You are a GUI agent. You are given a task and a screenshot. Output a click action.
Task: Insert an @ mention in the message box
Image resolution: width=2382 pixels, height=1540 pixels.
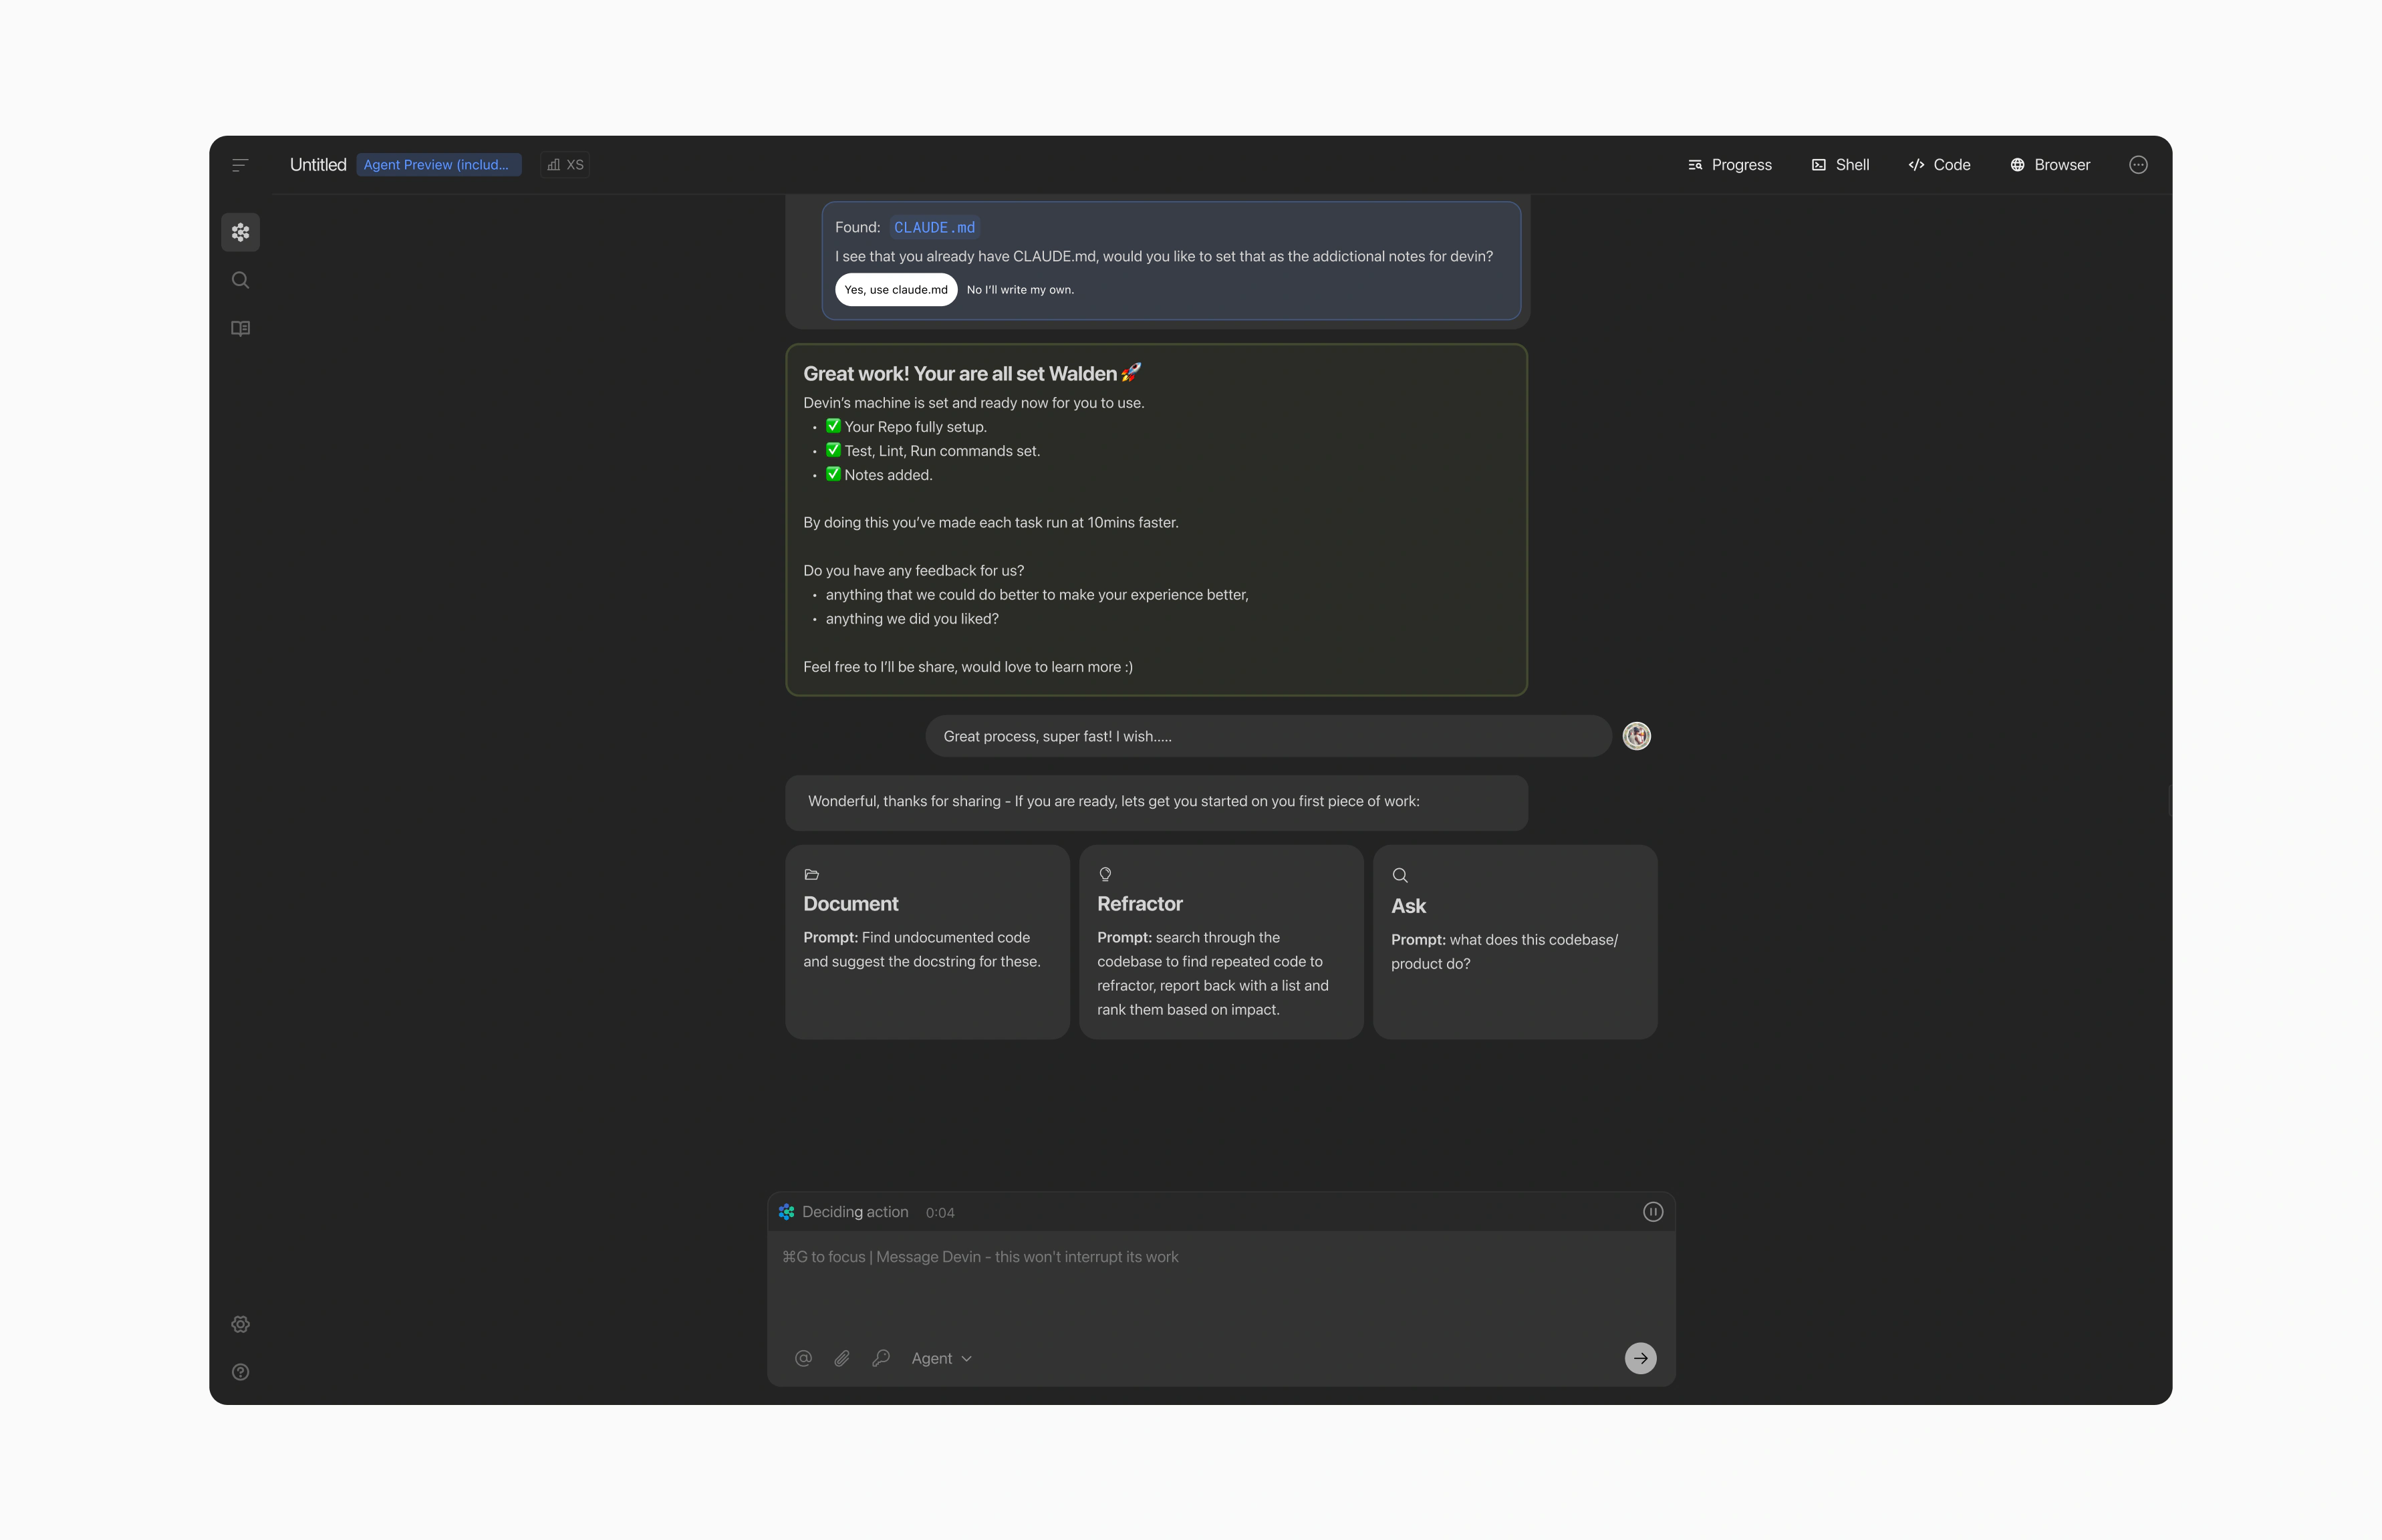(x=803, y=1358)
